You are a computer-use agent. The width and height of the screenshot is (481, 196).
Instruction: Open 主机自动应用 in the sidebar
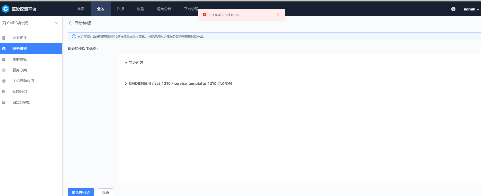point(31,81)
